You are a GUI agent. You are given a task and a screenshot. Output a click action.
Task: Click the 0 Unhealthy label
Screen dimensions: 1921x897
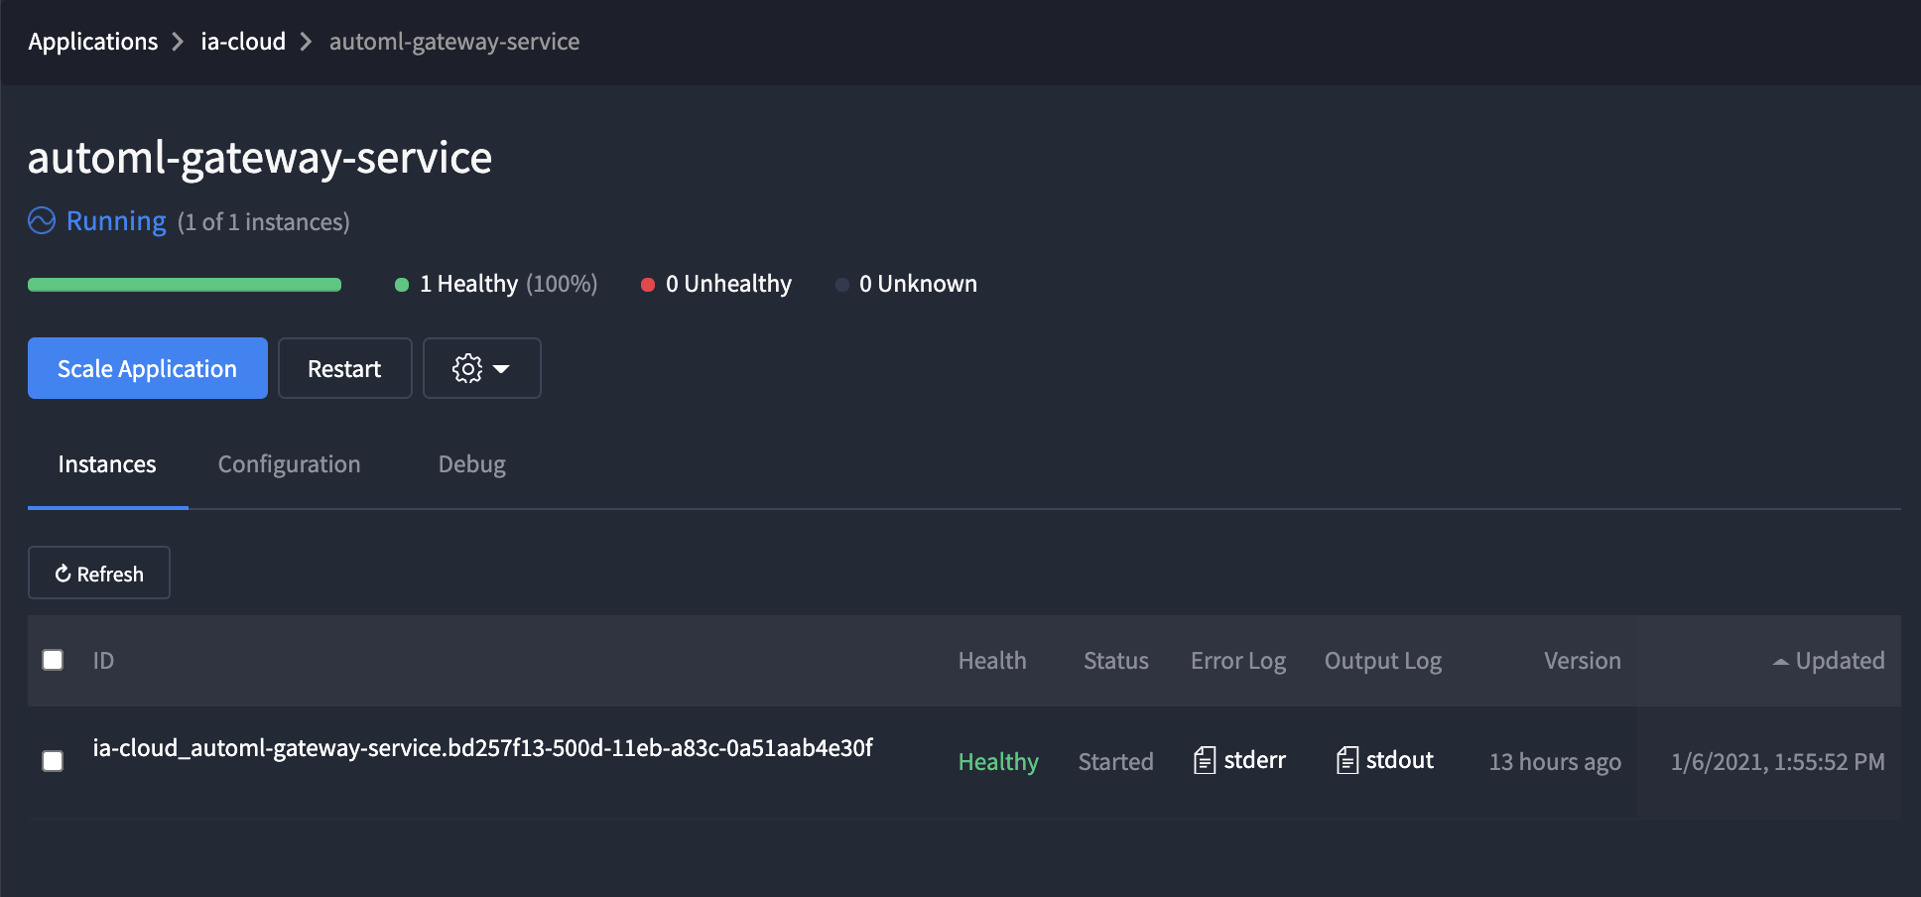[x=728, y=284]
